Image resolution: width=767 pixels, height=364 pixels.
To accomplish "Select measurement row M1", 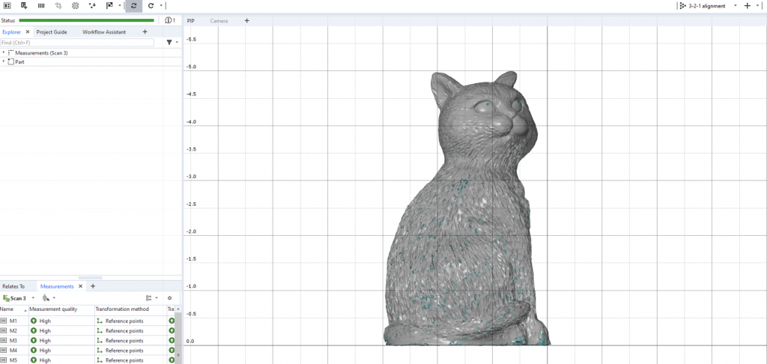I will [x=88, y=321].
